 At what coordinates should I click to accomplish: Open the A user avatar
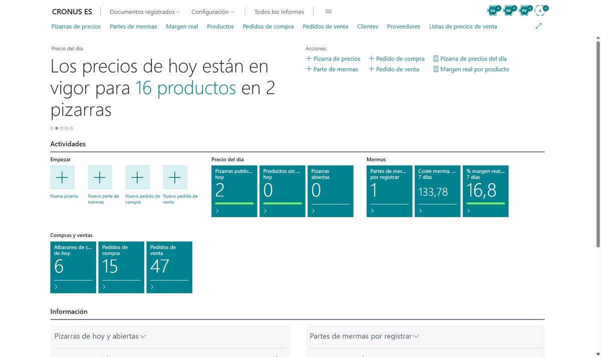click(x=541, y=10)
